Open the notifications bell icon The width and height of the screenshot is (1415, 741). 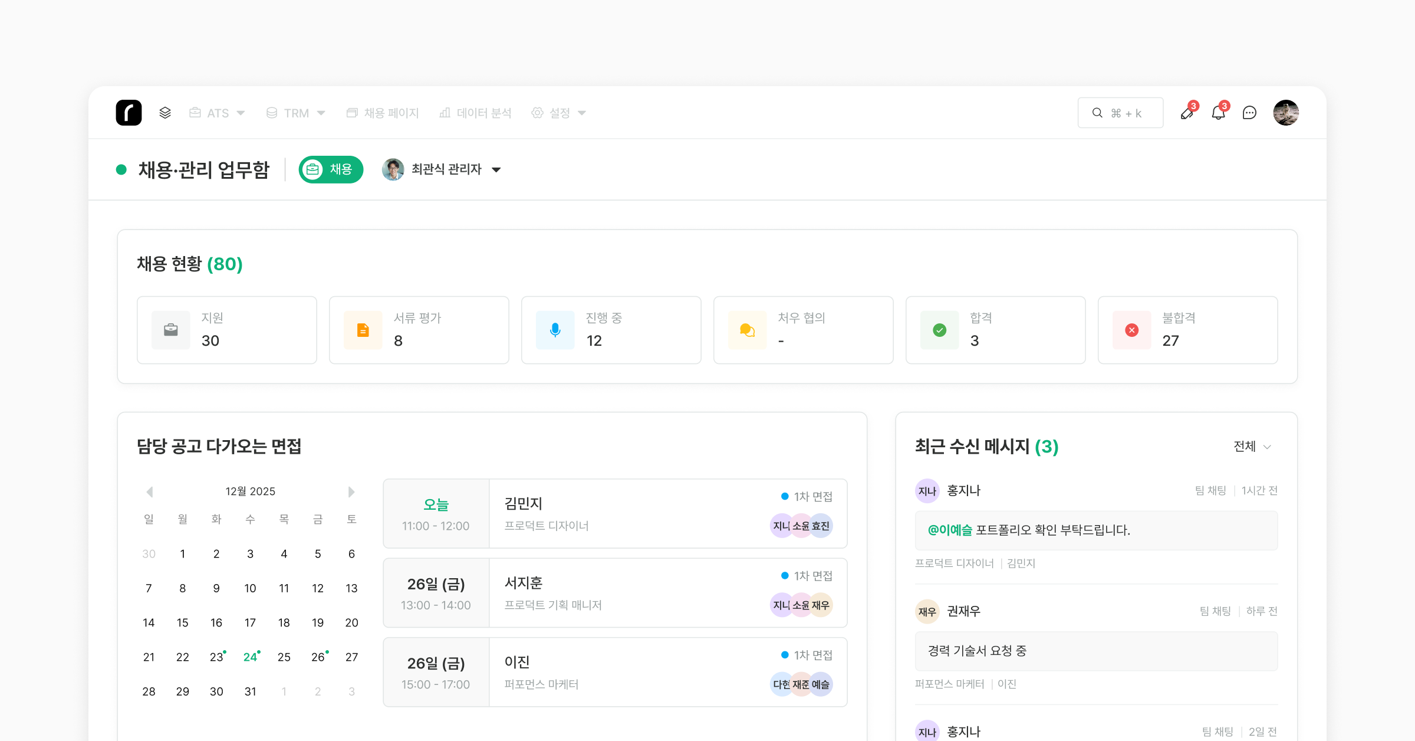(1219, 113)
